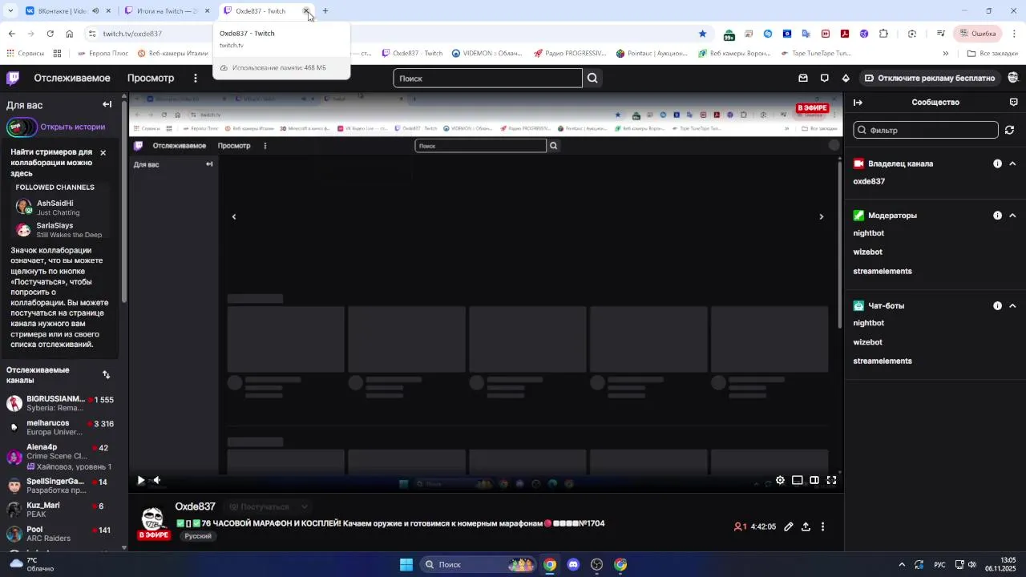Open the Shazam extension icon
Screen dimensions: 1026x577
click(x=768, y=34)
